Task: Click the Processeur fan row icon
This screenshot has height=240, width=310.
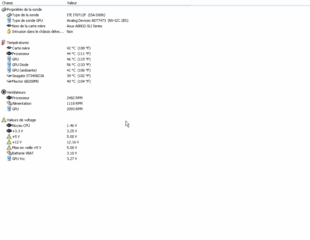Action: tap(9, 98)
